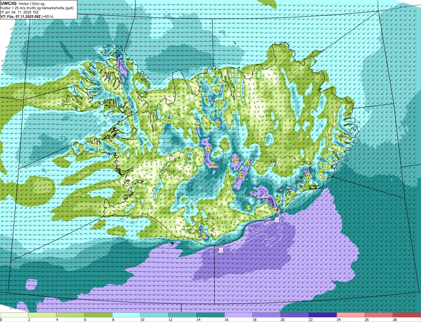Click the colour bar tick label "28"

pyautogui.click(x=395, y=320)
